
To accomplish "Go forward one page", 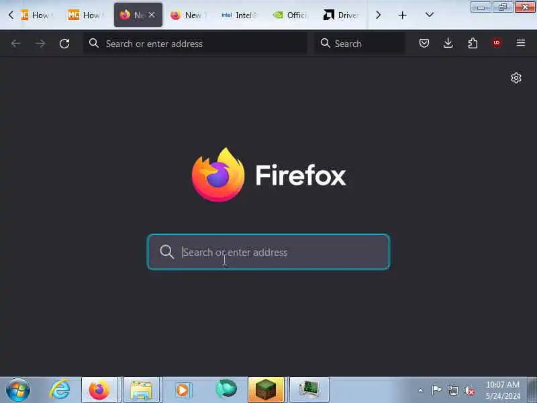I will click(40, 44).
